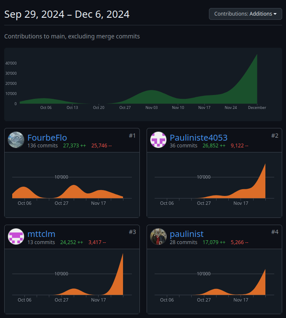Click FourbeFlo's avatar image
Image resolution: width=286 pixels, height=318 pixels.
[16, 140]
